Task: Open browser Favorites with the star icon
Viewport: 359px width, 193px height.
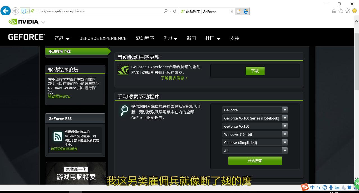Action: click(x=340, y=11)
